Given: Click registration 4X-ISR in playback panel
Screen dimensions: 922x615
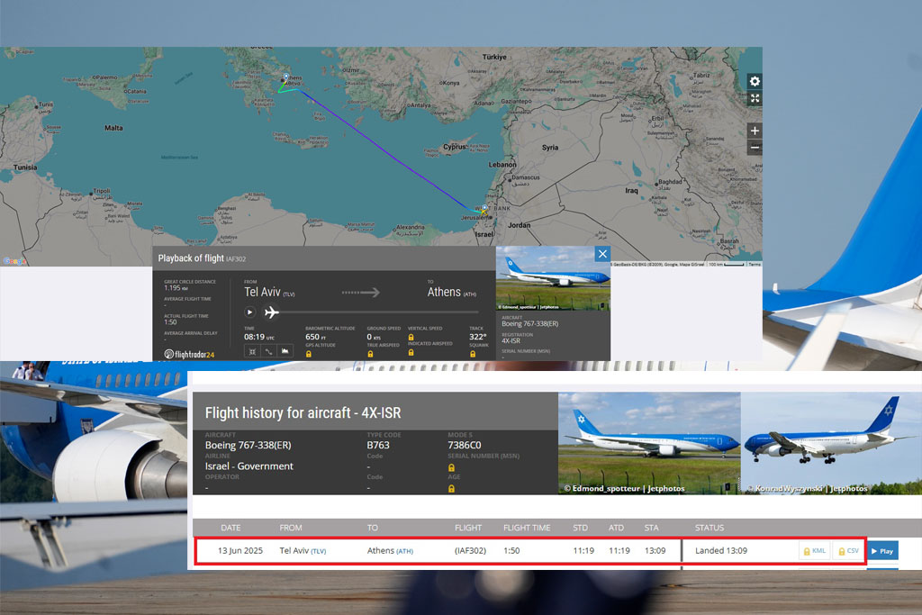Looking at the screenshot, I should pyautogui.click(x=511, y=341).
